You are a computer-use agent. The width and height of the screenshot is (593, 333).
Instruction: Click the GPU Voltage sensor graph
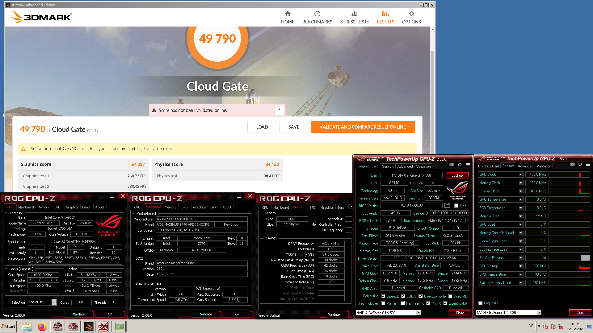click(x=569, y=266)
